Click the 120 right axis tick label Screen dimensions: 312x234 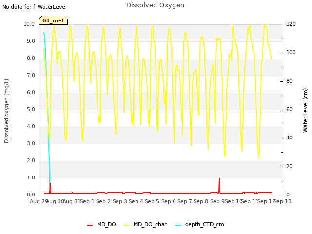click(291, 24)
